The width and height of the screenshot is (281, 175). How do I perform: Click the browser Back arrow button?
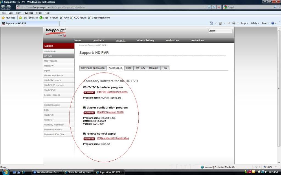3,7
